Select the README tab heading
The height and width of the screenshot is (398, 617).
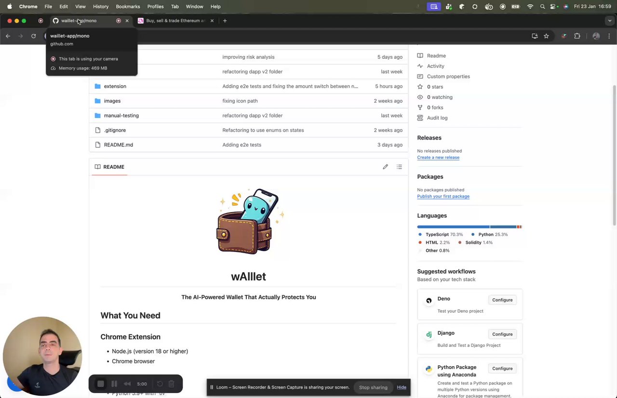(109, 167)
